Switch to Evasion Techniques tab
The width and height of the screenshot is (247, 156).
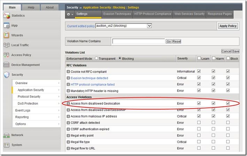(117, 14)
